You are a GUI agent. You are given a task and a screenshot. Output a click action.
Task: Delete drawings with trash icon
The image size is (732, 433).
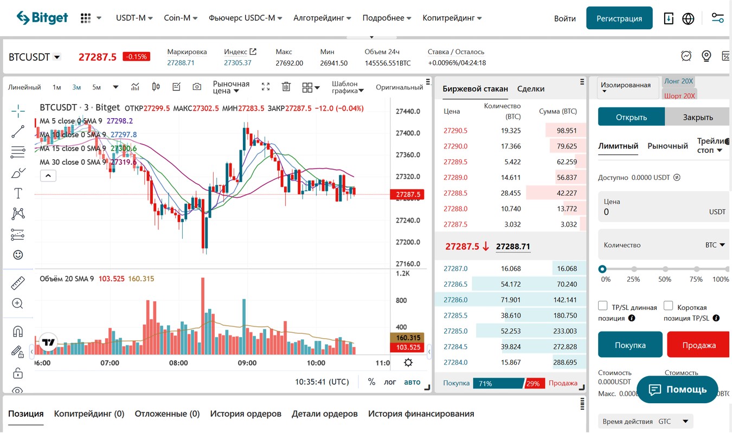pyautogui.click(x=286, y=87)
